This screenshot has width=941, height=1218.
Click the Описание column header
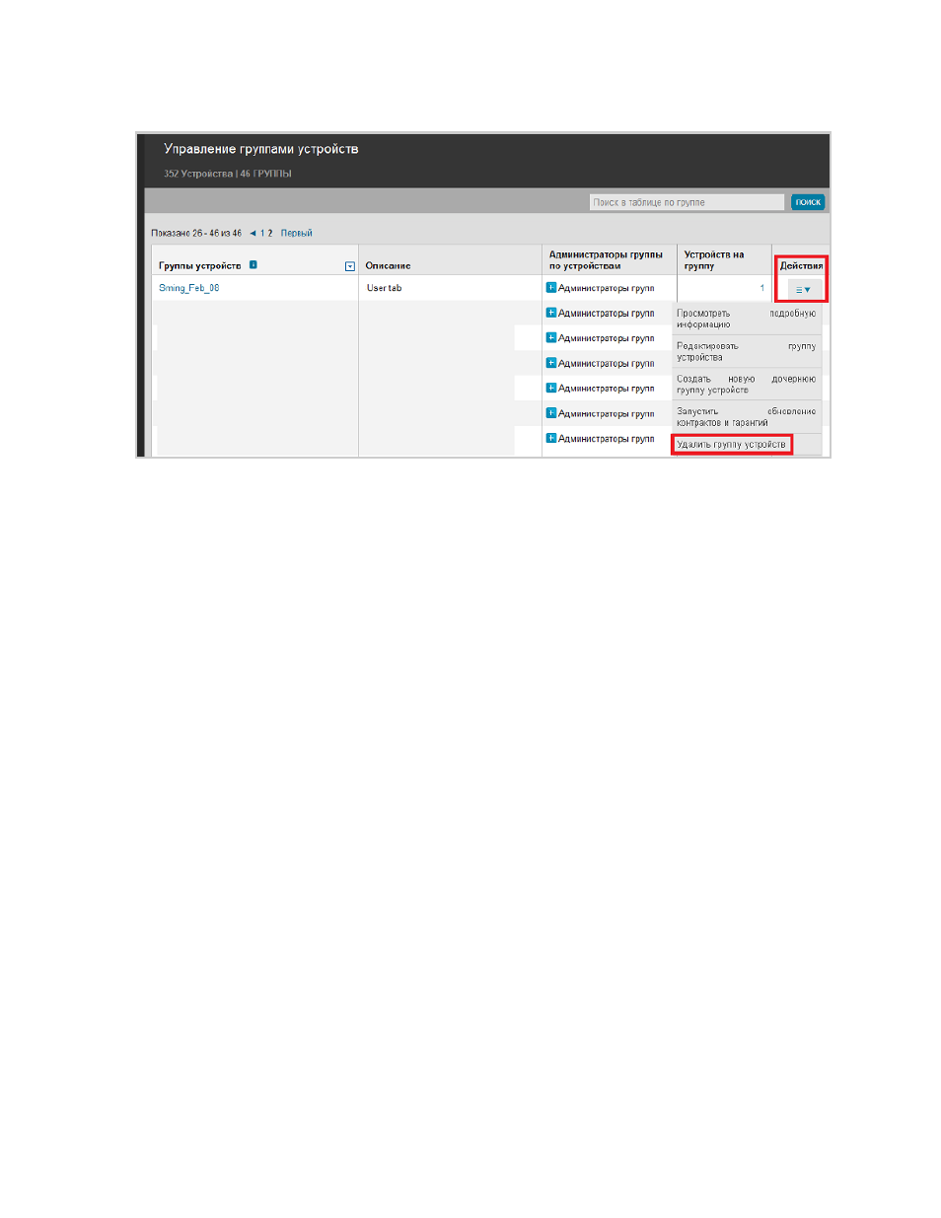point(388,265)
